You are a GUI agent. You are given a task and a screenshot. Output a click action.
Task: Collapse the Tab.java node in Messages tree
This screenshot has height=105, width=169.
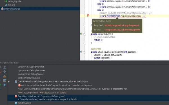[9, 82]
